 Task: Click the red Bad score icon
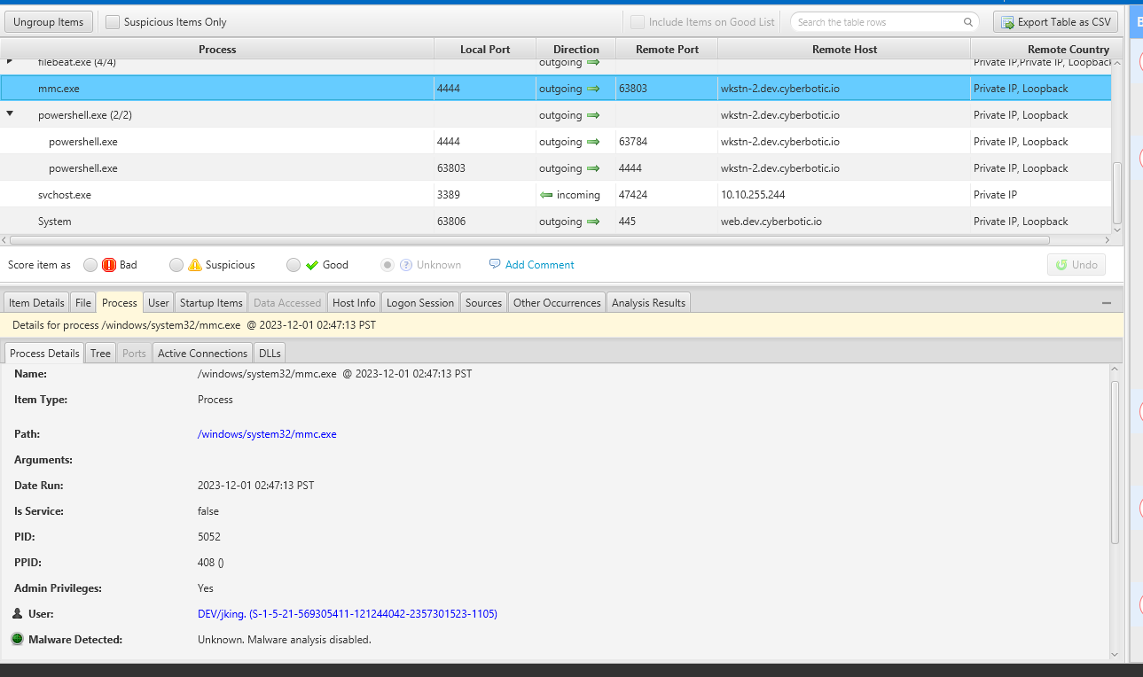109,265
